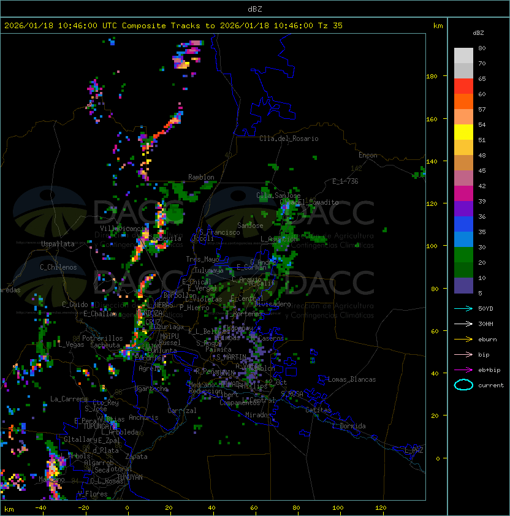Click the cyan 'current' ellipse symbol
Screen dimensions: 510x516
click(x=463, y=385)
